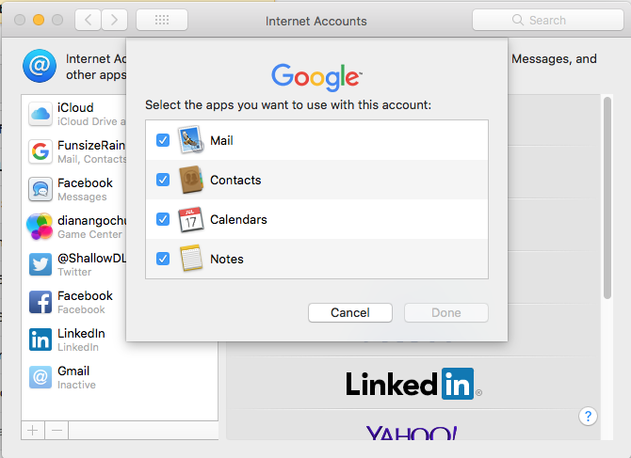This screenshot has width=631, height=458.
Task: Click the iCloud account icon
Action: pyautogui.click(x=40, y=114)
